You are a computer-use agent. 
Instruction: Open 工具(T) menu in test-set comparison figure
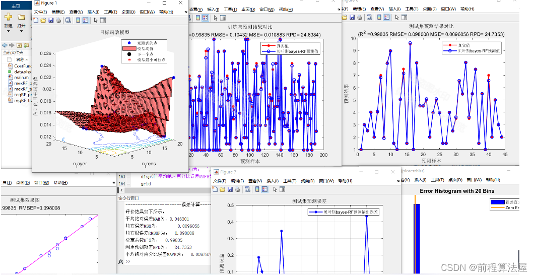[x=412, y=9]
